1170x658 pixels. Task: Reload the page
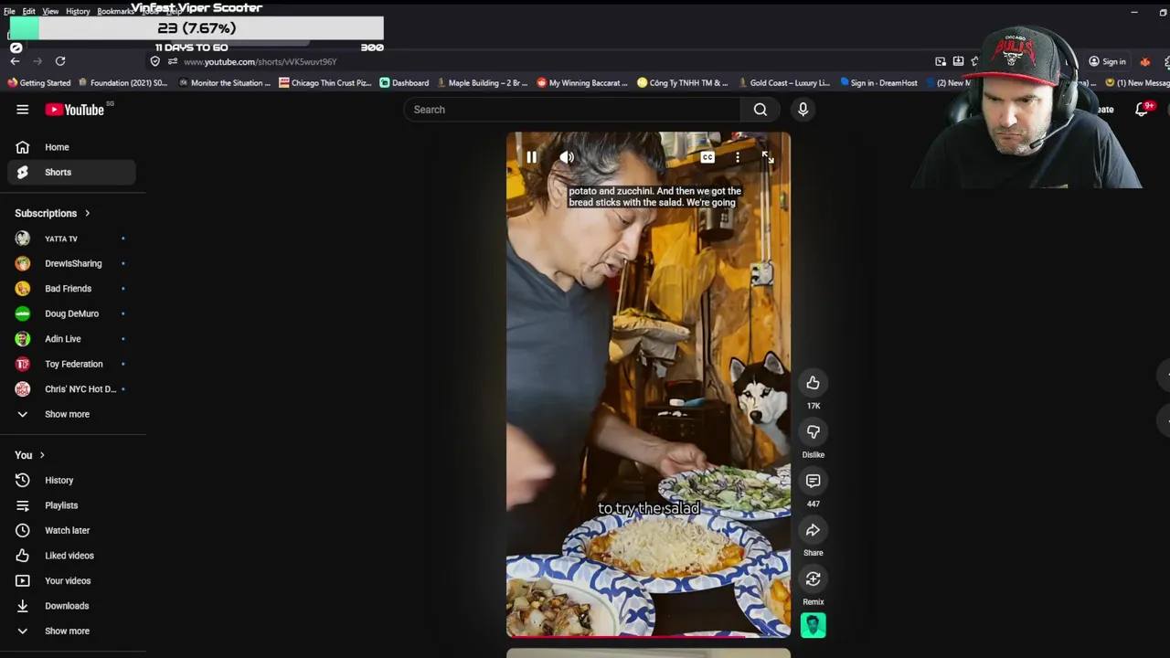60,61
